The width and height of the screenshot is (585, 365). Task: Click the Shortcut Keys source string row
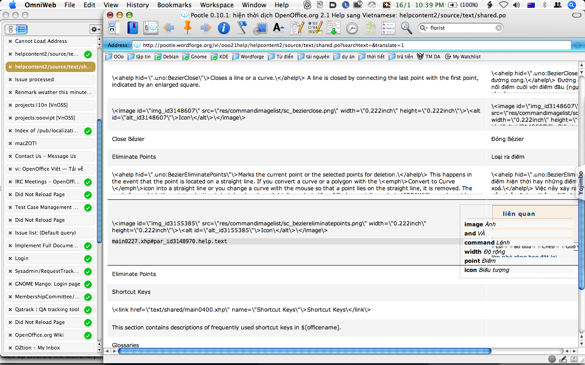click(x=297, y=292)
